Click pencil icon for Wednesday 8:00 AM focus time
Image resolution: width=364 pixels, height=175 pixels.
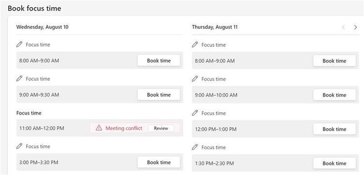coord(19,44)
